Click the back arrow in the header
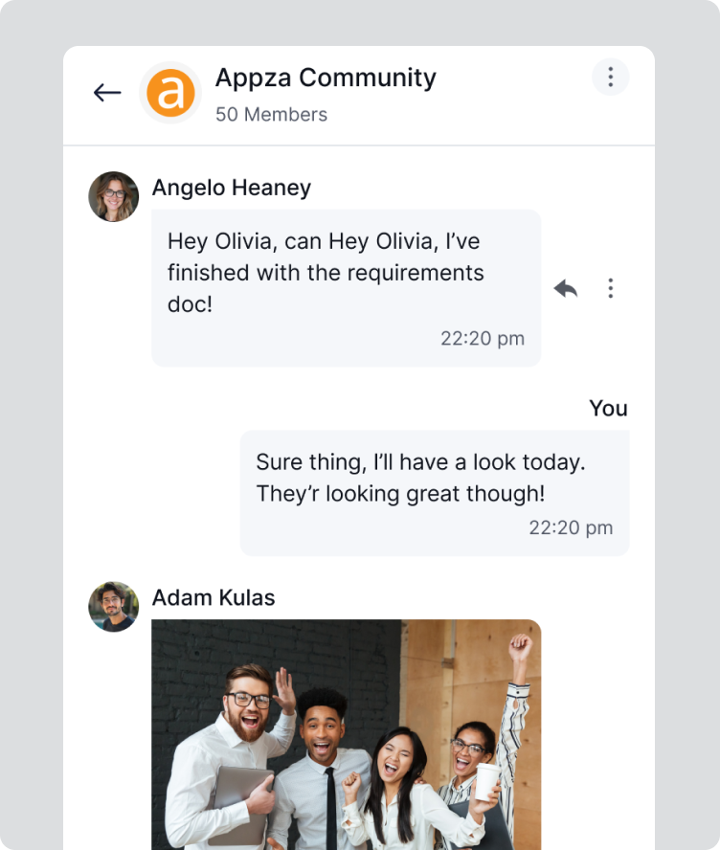Viewport: 720px width, 850px height. point(107,93)
